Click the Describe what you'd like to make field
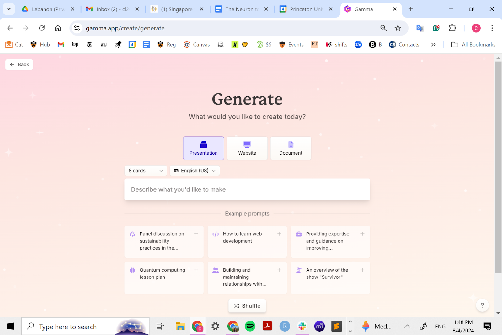Screen dimensions: 502x335 [247, 189]
